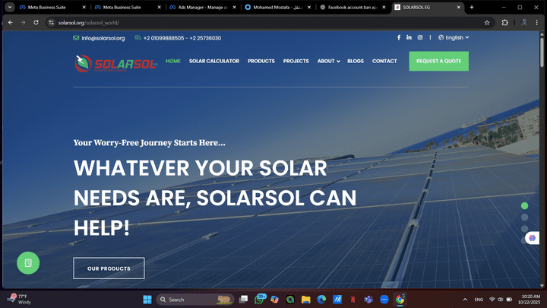Open SolarSol LinkedIn page icon
The width and height of the screenshot is (547, 308).
point(409,37)
